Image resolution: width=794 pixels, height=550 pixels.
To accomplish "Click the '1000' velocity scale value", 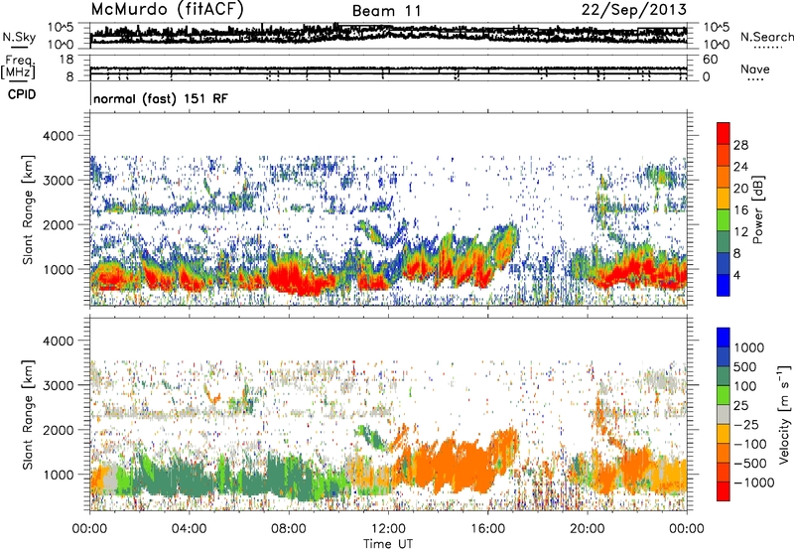I will click(x=749, y=347).
